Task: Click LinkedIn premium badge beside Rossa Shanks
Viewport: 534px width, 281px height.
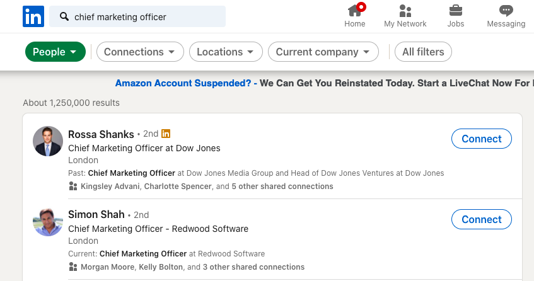Action: click(166, 134)
